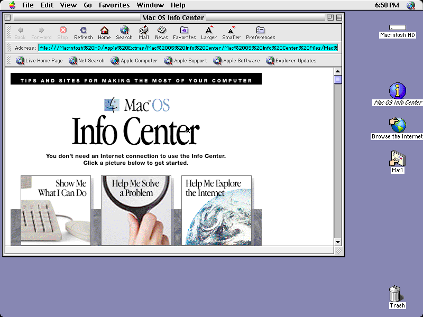423x317 pixels.
Task: Select Browse the Internet desktop icon
Action: tap(397, 128)
